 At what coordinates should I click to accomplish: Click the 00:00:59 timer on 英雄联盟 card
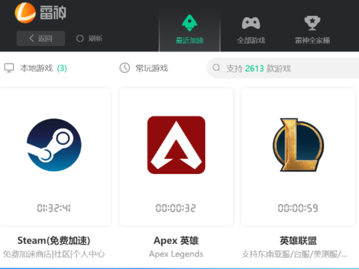tap(298, 208)
